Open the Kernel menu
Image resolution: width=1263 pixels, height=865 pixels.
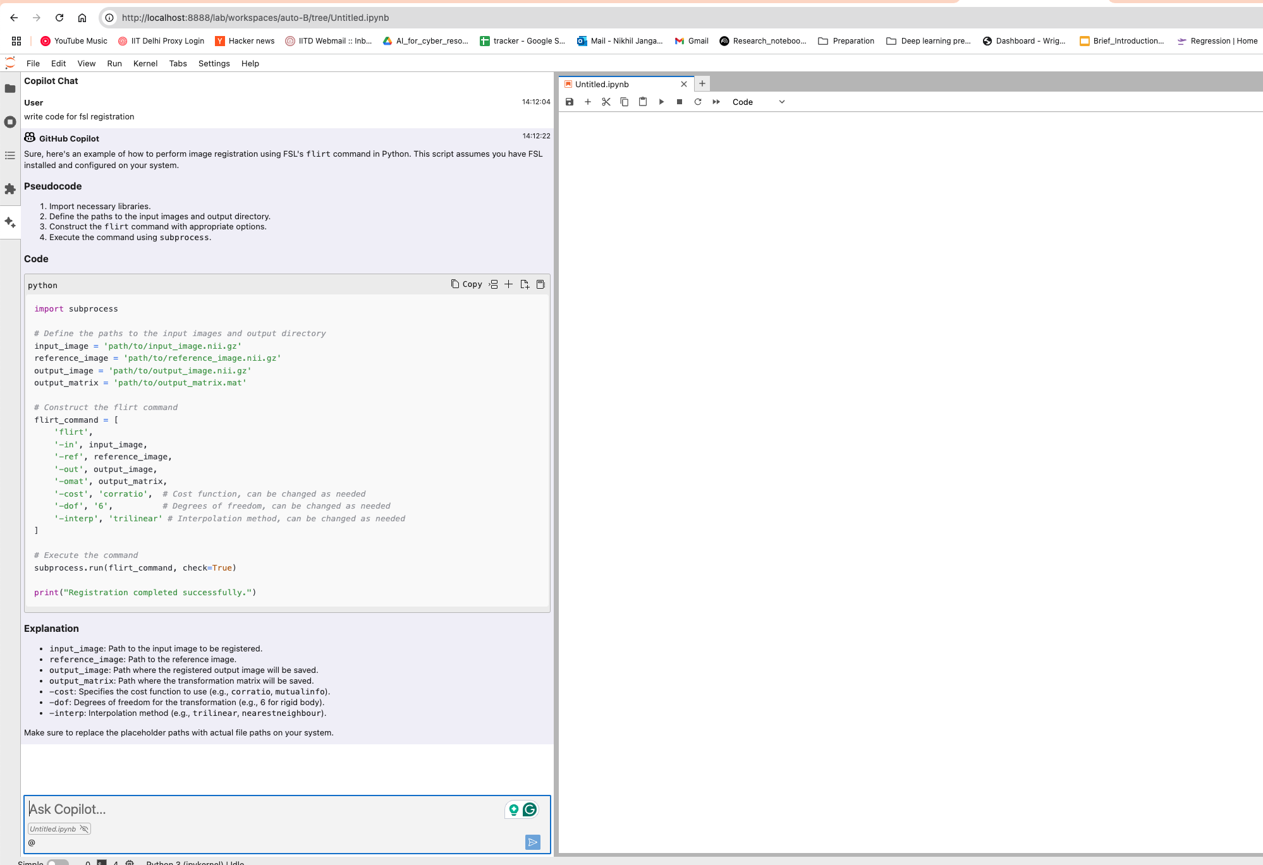coord(145,63)
